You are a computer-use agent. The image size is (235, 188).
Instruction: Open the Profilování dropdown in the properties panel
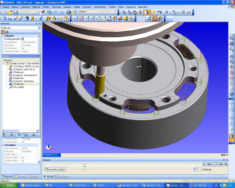pyautogui.click(x=39, y=28)
